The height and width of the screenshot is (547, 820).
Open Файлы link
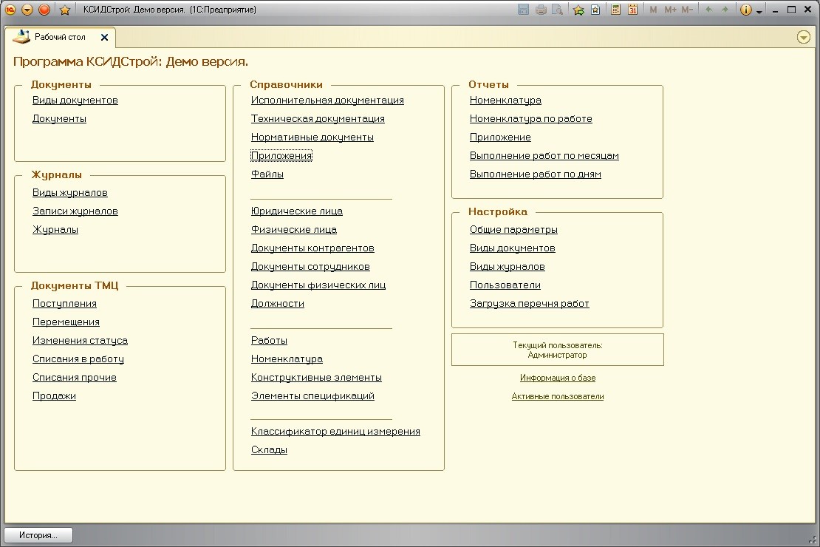(x=267, y=174)
